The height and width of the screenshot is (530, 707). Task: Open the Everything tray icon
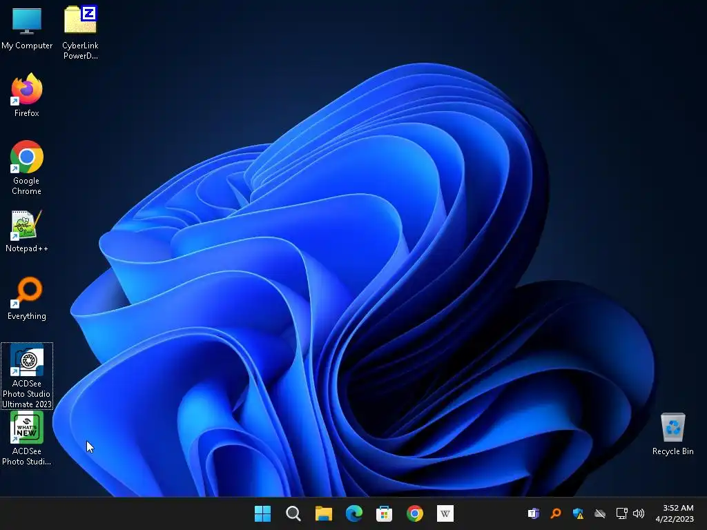556,513
